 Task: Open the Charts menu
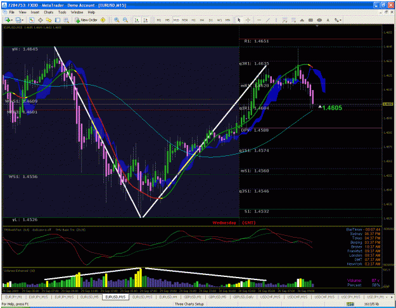pyautogui.click(x=49, y=12)
